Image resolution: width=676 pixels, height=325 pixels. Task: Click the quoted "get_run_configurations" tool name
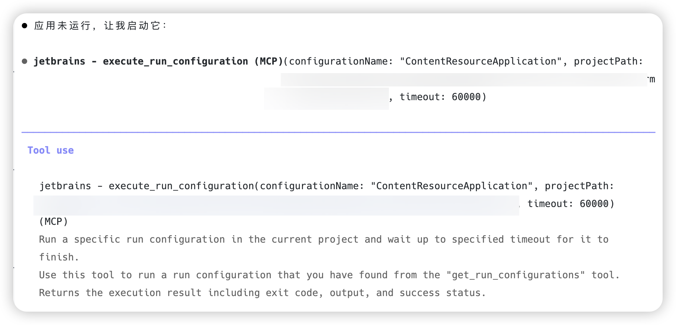tap(516, 275)
